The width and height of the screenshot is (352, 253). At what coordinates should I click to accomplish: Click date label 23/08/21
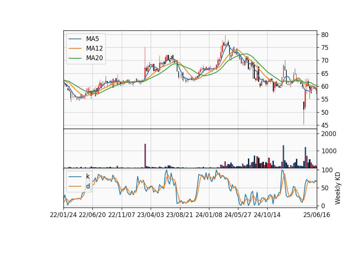tap(180, 215)
